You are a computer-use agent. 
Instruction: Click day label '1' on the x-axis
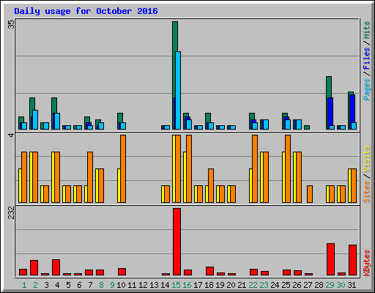(24, 285)
